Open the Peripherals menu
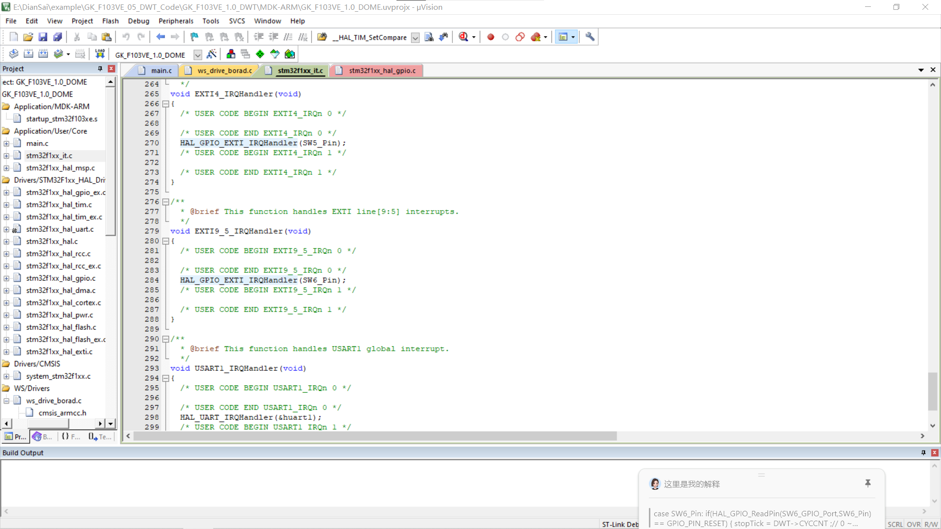This screenshot has width=941, height=529. pyautogui.click(x=175, y=21)
